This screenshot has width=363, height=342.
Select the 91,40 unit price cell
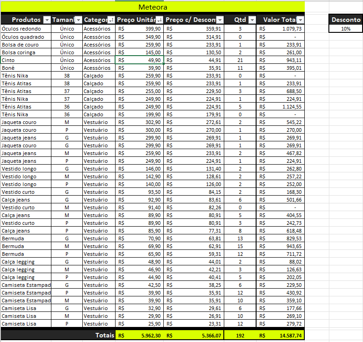(x=139, y=207)
